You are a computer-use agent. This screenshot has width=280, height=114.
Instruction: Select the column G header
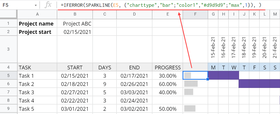click(x=213, y=14)
